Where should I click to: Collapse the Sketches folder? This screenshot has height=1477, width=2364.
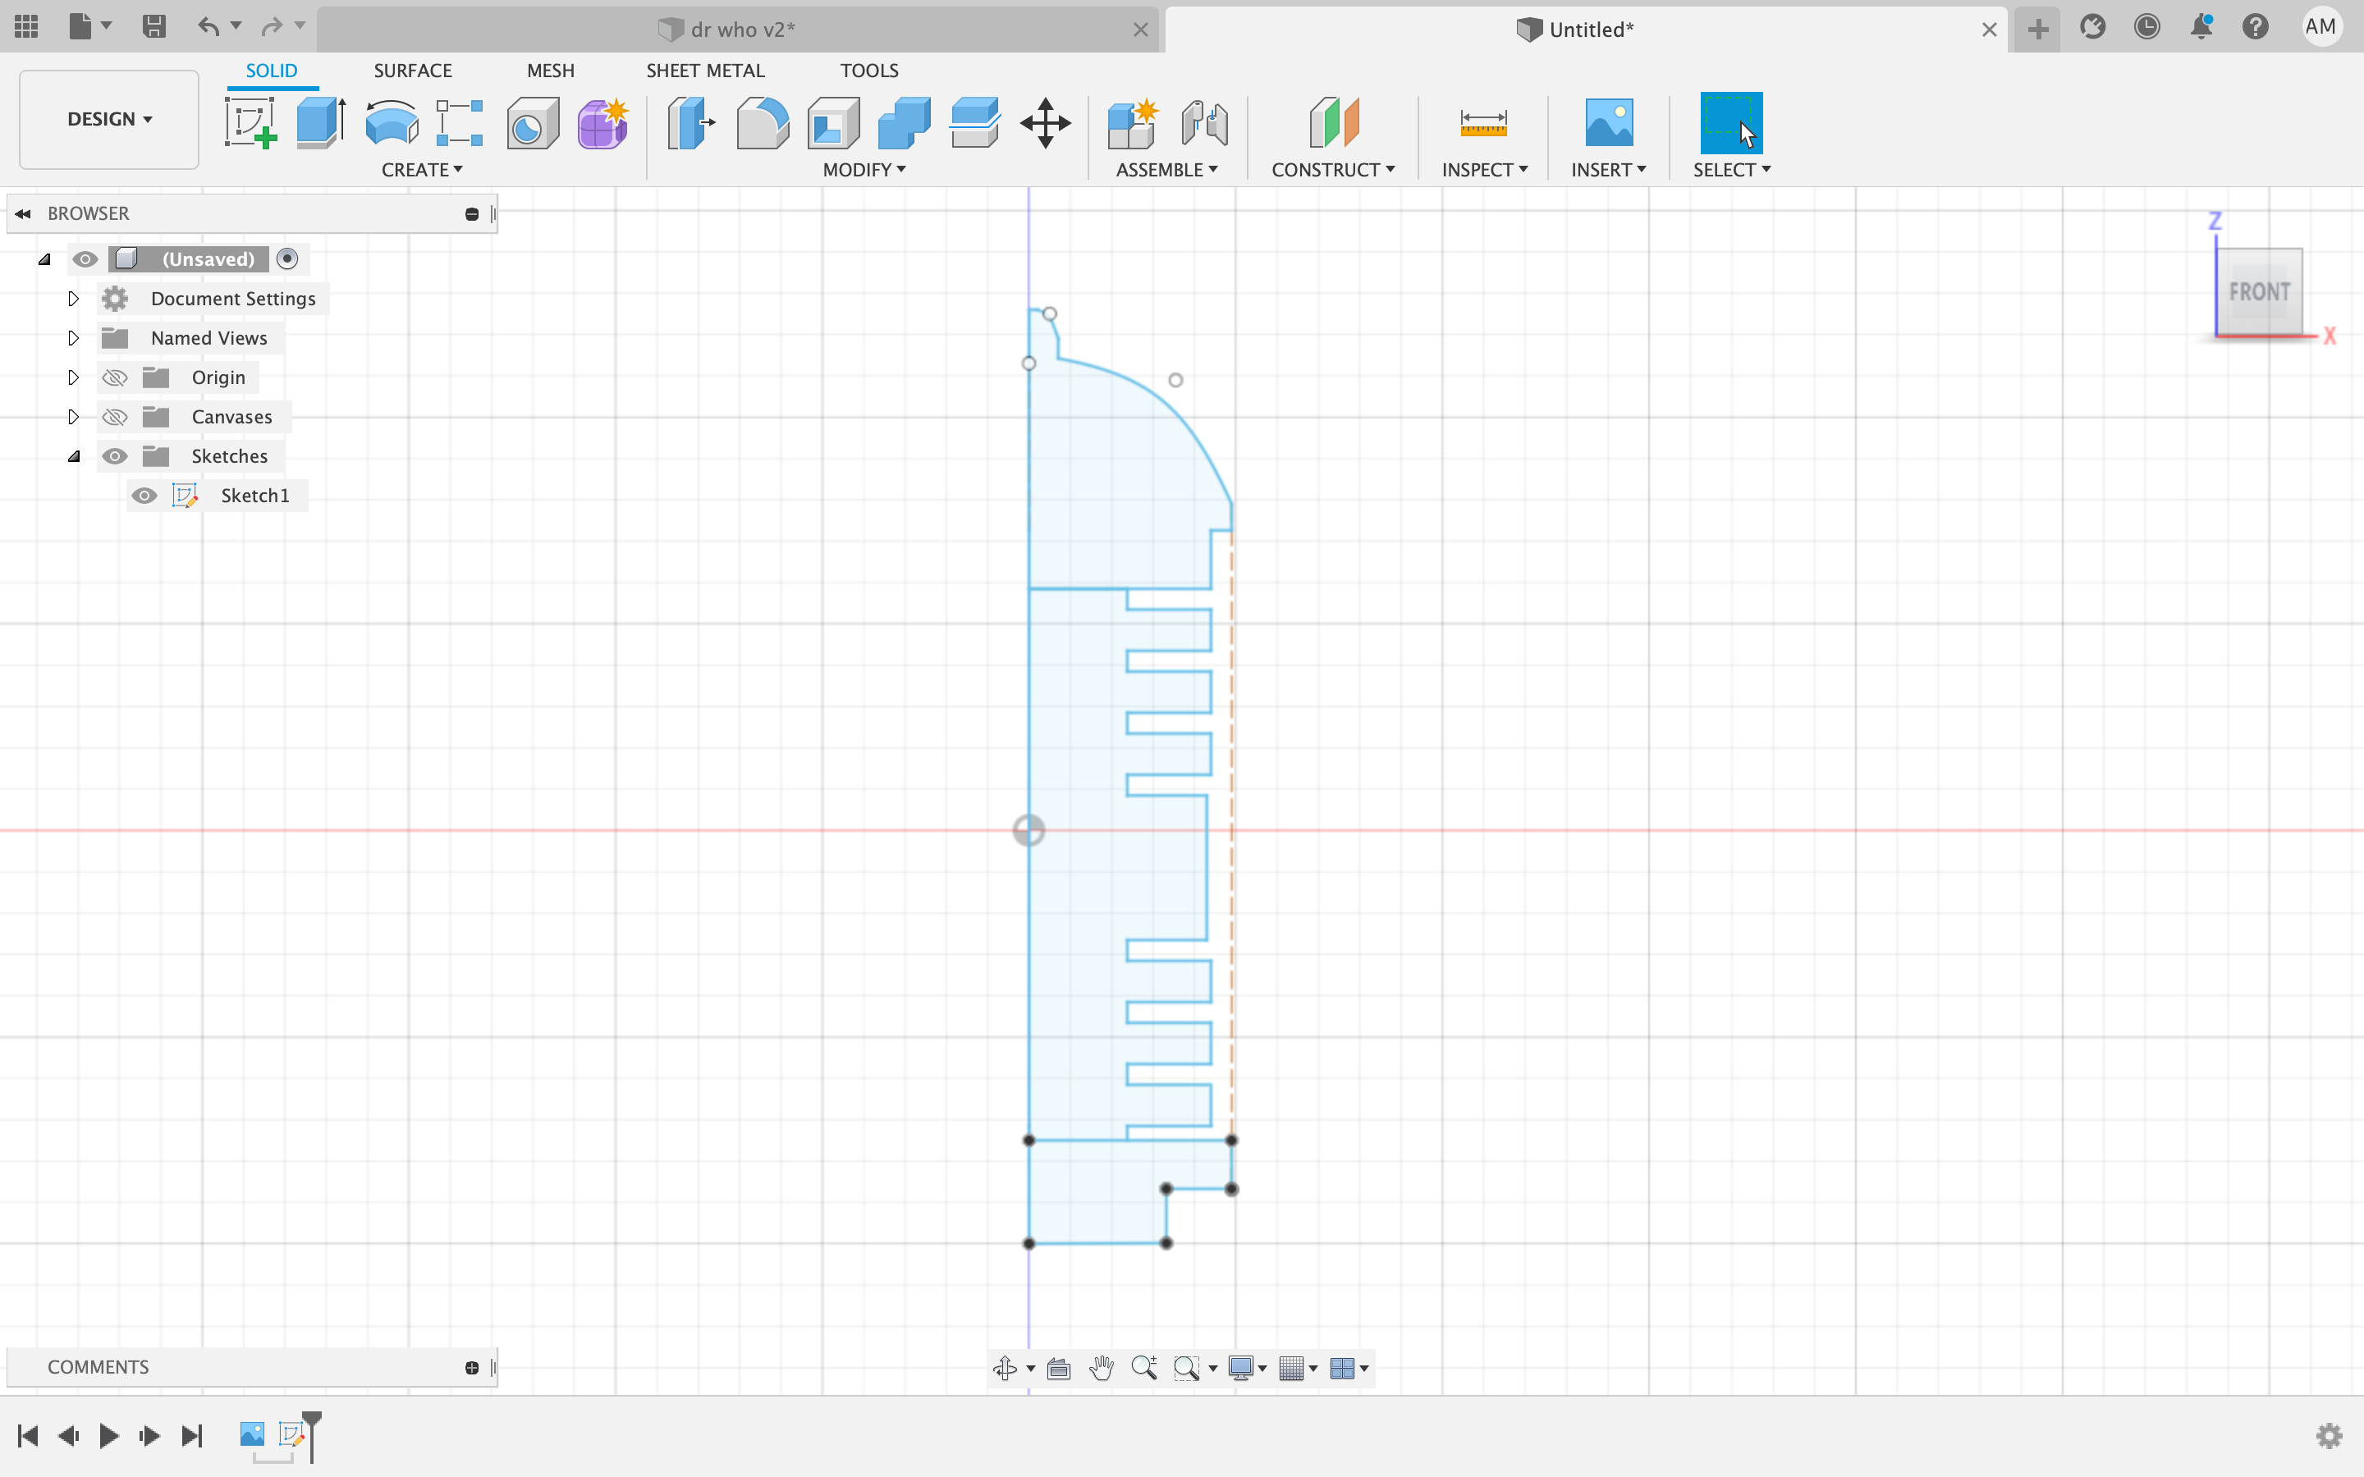point(73,455)
